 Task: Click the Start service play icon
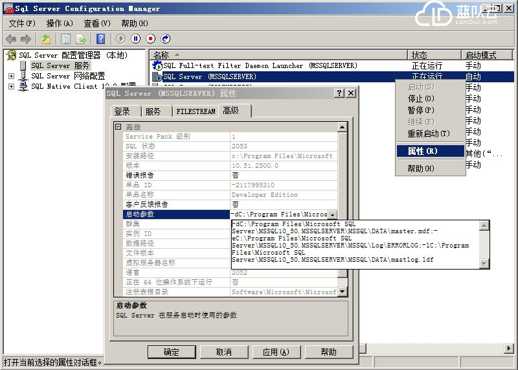pos(120,39)
